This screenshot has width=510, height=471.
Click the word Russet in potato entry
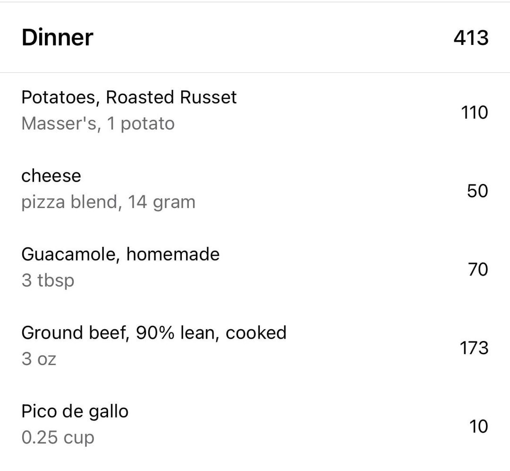208,97
